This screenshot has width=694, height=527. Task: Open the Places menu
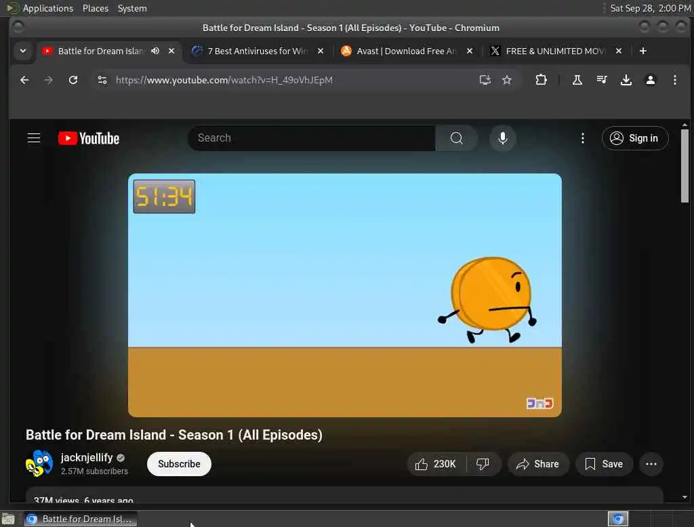pos(95,8)
